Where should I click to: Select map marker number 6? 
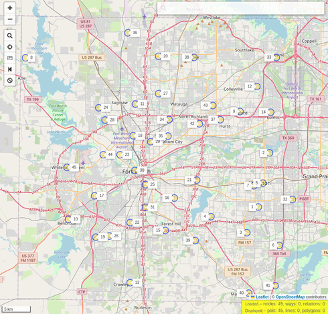pyautogui.click(x=279, y=245)
